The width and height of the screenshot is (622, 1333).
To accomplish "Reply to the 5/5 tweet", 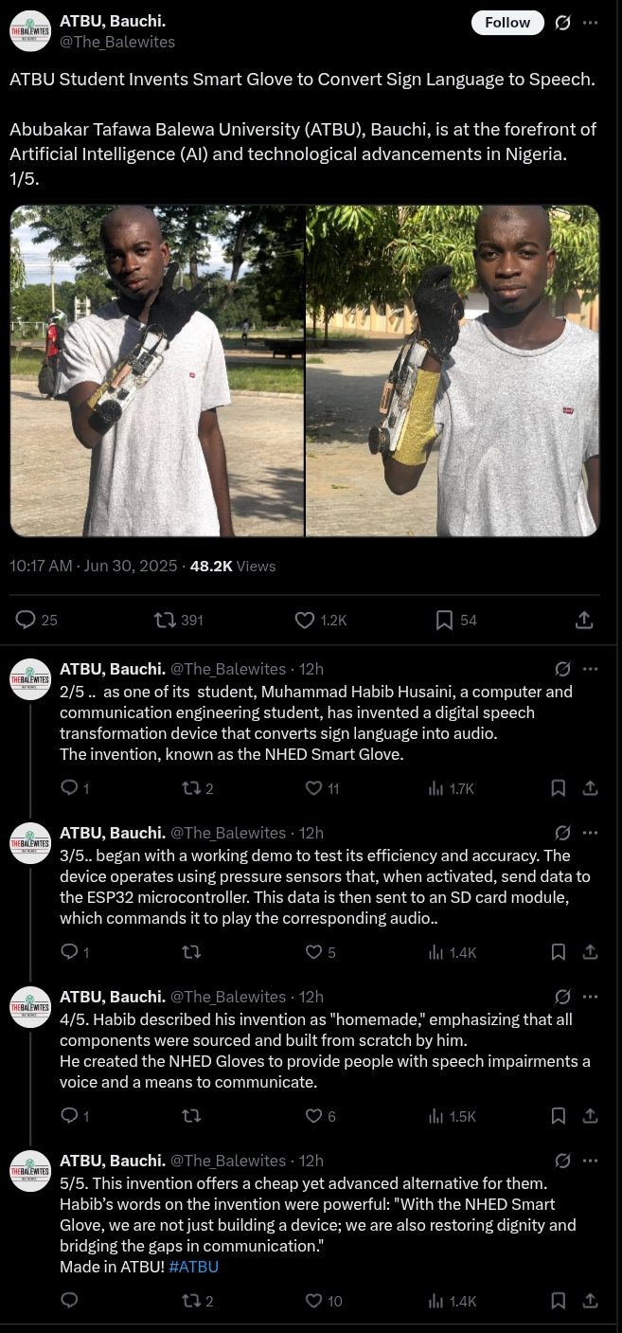I will tap(69, 1301).
